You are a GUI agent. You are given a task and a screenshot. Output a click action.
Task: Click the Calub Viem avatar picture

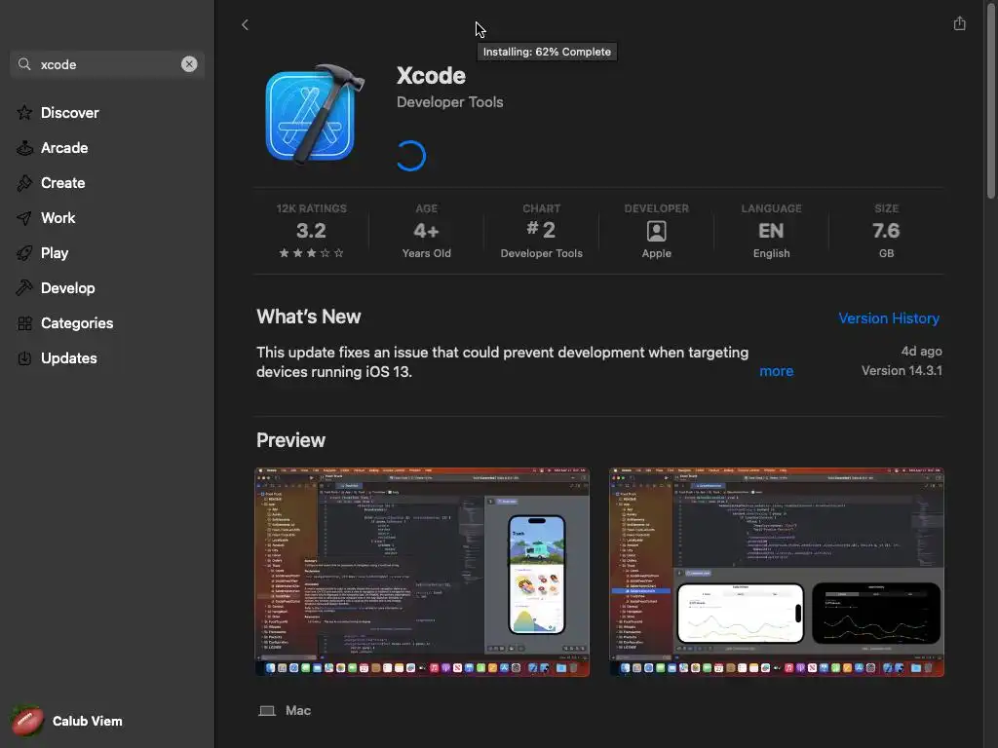coord(26,721)
